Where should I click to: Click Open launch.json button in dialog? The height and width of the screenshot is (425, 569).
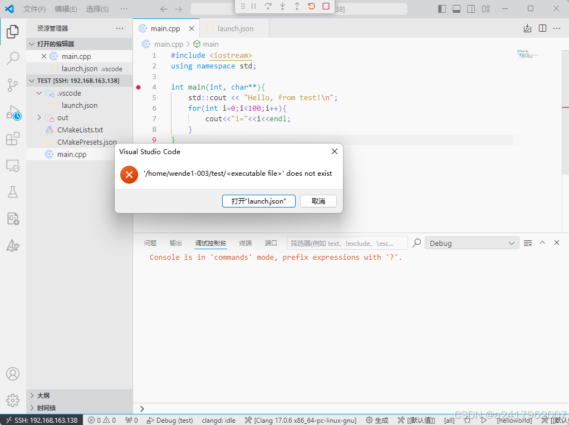pyautogui.click(x=259, y=201)
